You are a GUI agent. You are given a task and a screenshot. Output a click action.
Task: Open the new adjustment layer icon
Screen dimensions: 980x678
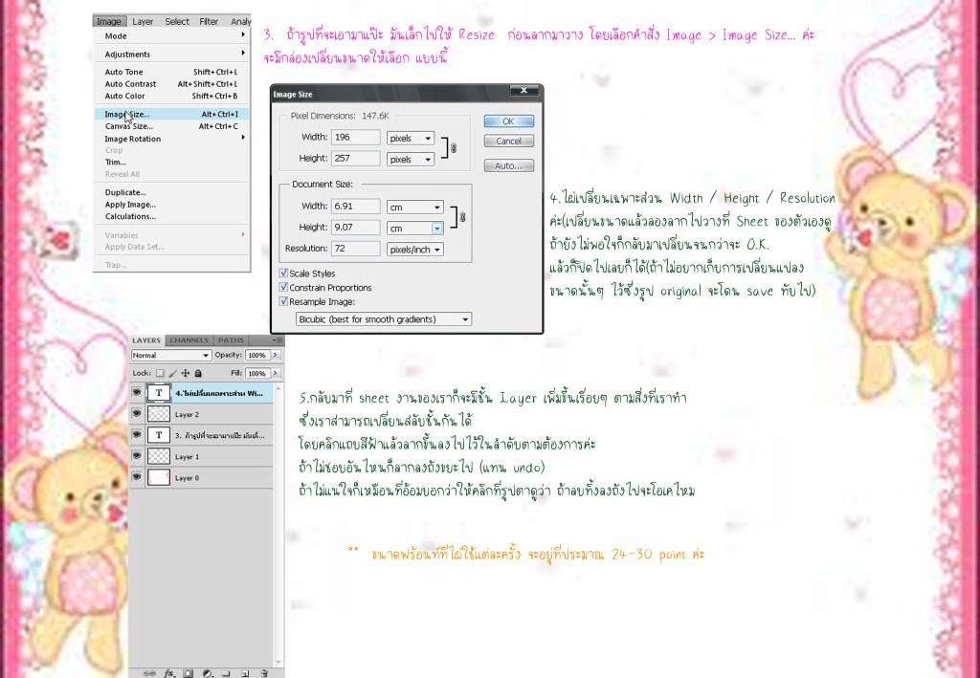208,673
